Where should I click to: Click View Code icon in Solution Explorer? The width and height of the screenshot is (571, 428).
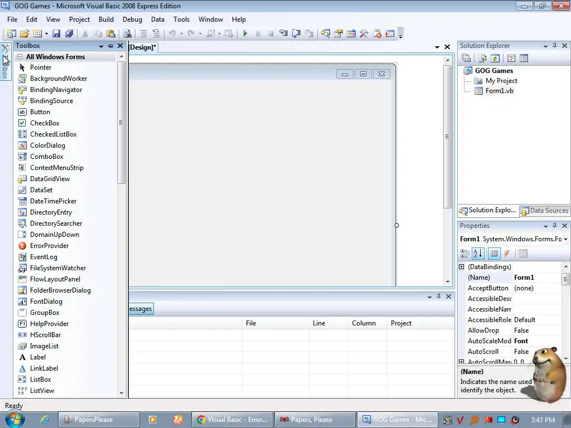coord(511,58)
